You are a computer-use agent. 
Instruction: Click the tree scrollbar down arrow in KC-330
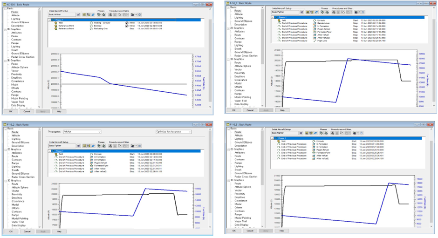click(39, 107)
